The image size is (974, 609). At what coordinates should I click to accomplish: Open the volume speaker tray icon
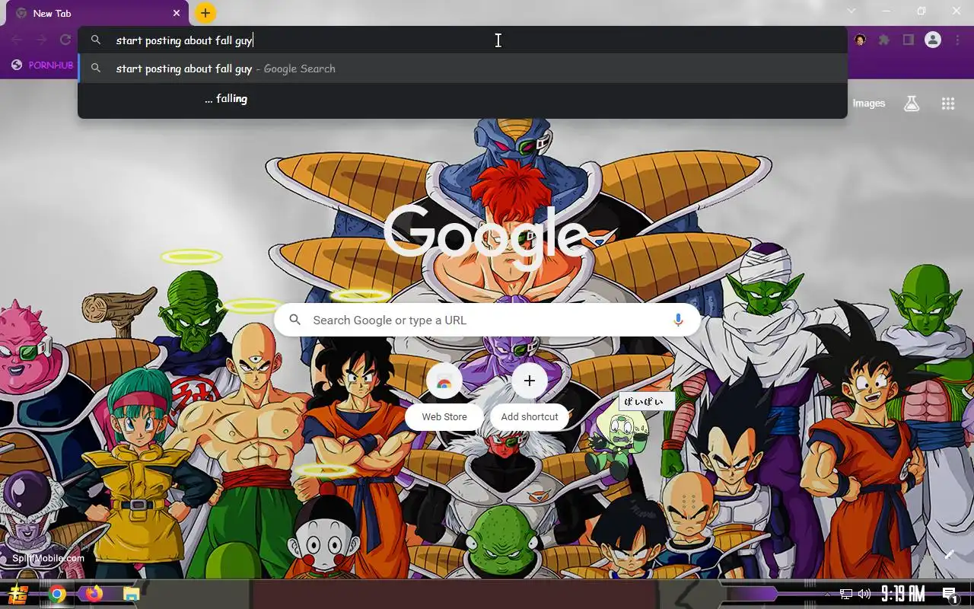(864, 595)
